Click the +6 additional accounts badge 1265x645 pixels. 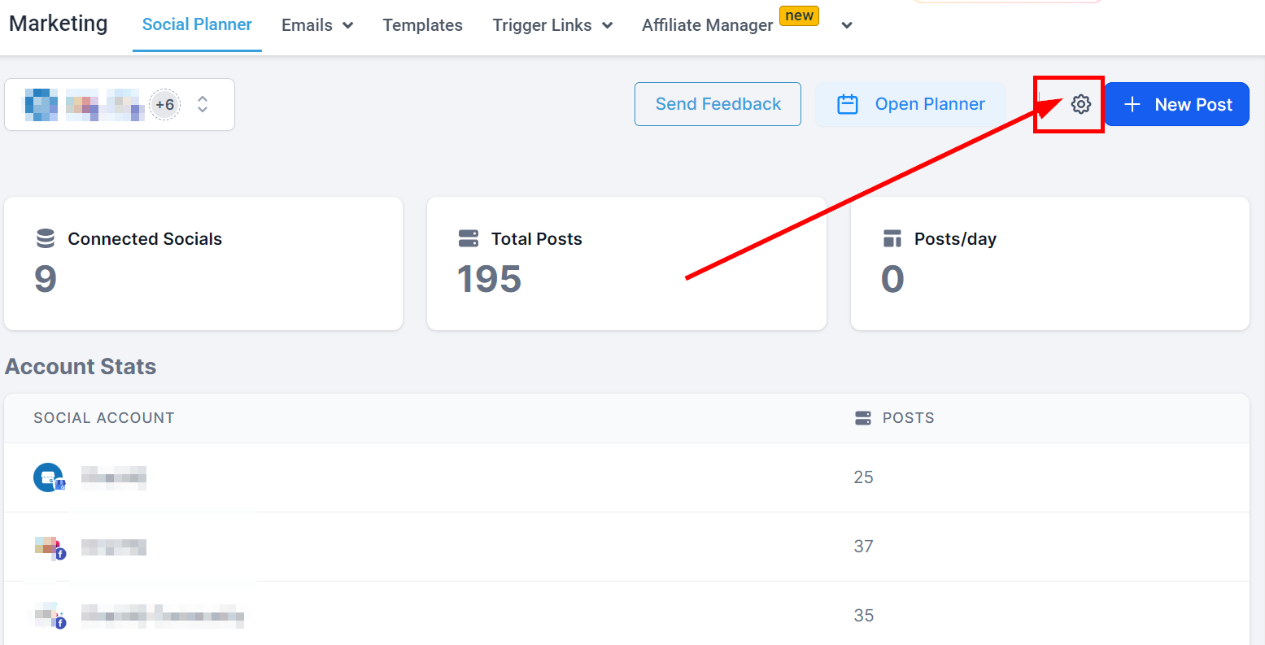click(165, 104)
